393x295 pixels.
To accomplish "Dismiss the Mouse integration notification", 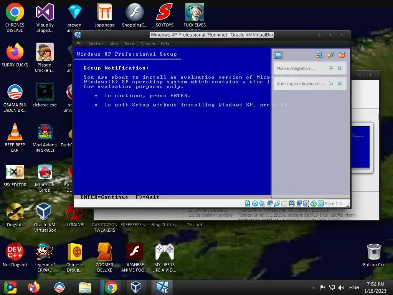I will point(340,68).
